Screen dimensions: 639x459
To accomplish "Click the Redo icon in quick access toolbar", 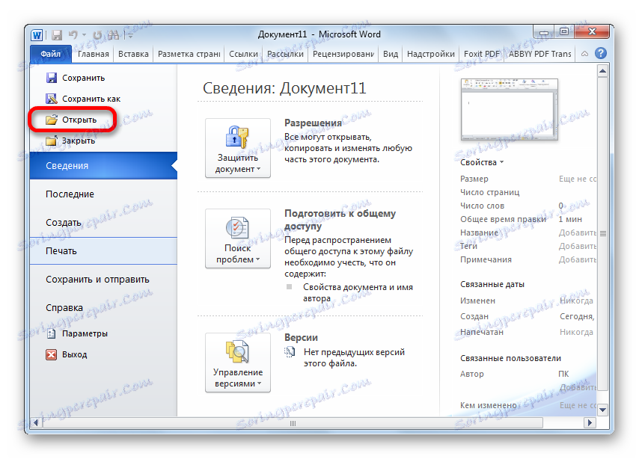I will (x=97, y=35).
